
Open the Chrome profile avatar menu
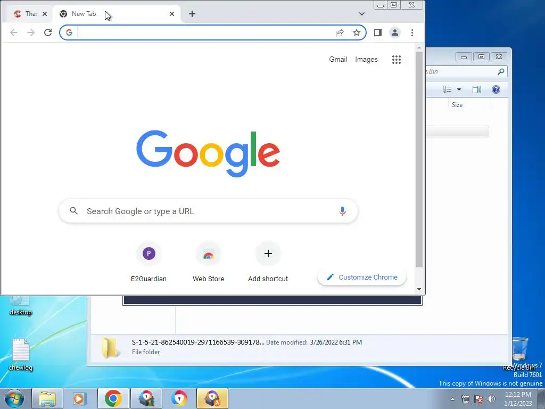tap(395, 32)
